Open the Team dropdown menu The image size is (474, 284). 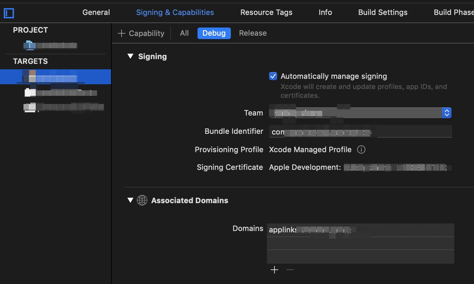446,113
